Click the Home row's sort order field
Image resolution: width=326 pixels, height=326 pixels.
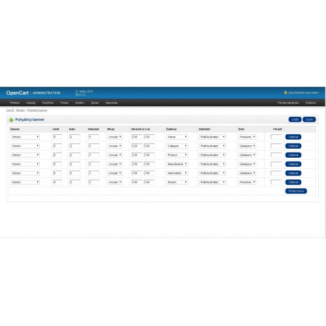tap(276, 137)
